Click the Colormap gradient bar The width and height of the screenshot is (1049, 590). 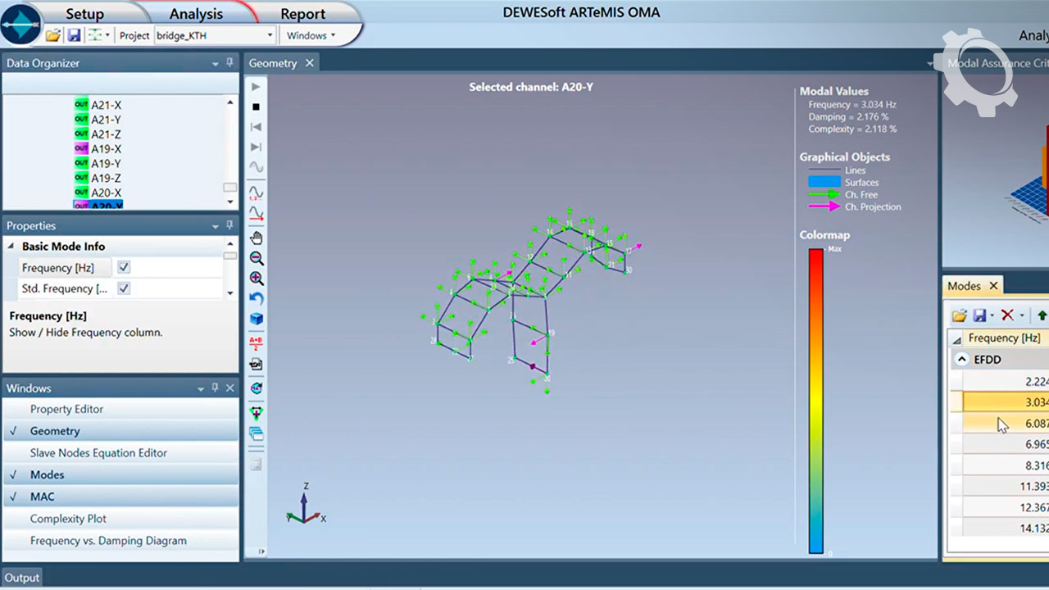tap(815, 401)
